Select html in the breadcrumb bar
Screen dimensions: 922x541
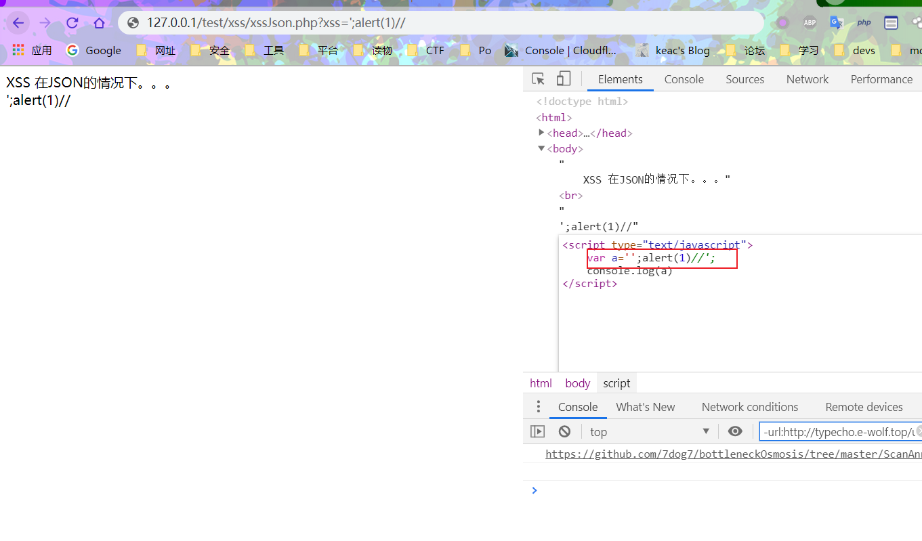541,383
